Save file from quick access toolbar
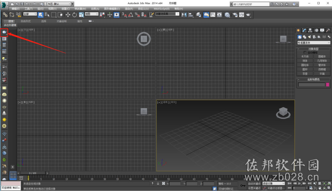 click(22, 4)
